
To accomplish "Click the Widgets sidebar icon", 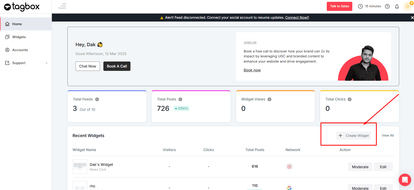I will tap(7, 37).
